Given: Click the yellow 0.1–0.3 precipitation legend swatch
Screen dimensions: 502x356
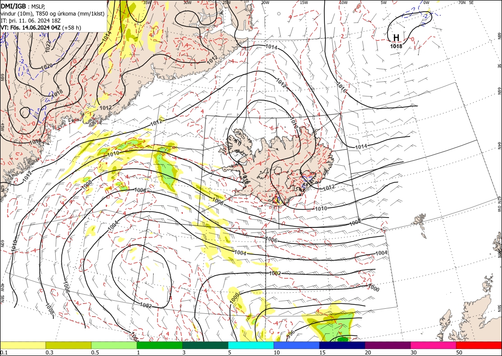Looking at the screenshot, I should pos(23,345).
